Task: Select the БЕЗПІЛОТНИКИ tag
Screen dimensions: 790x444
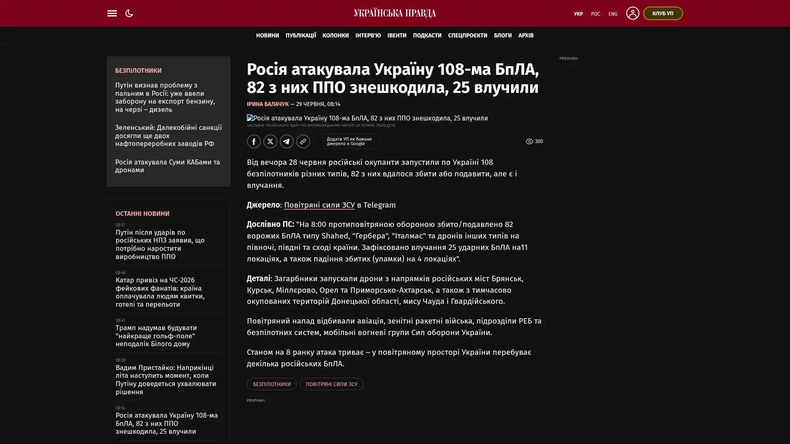Action: 272,384
